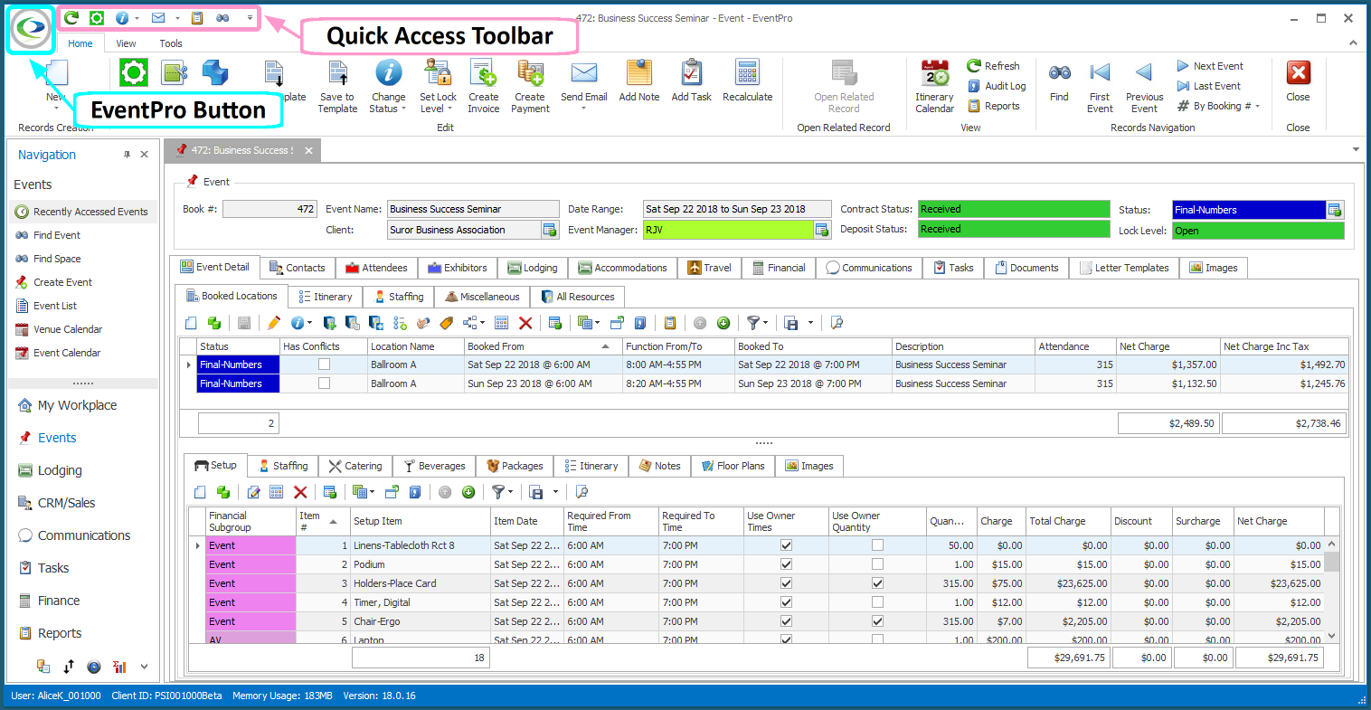
Task: Open the Attendees tab
Action: 377,268
